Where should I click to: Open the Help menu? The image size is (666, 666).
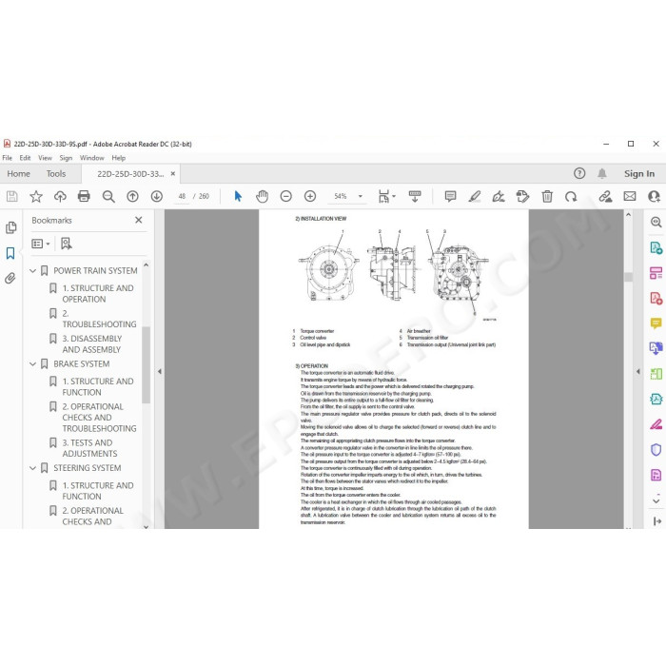coord(119,158)
